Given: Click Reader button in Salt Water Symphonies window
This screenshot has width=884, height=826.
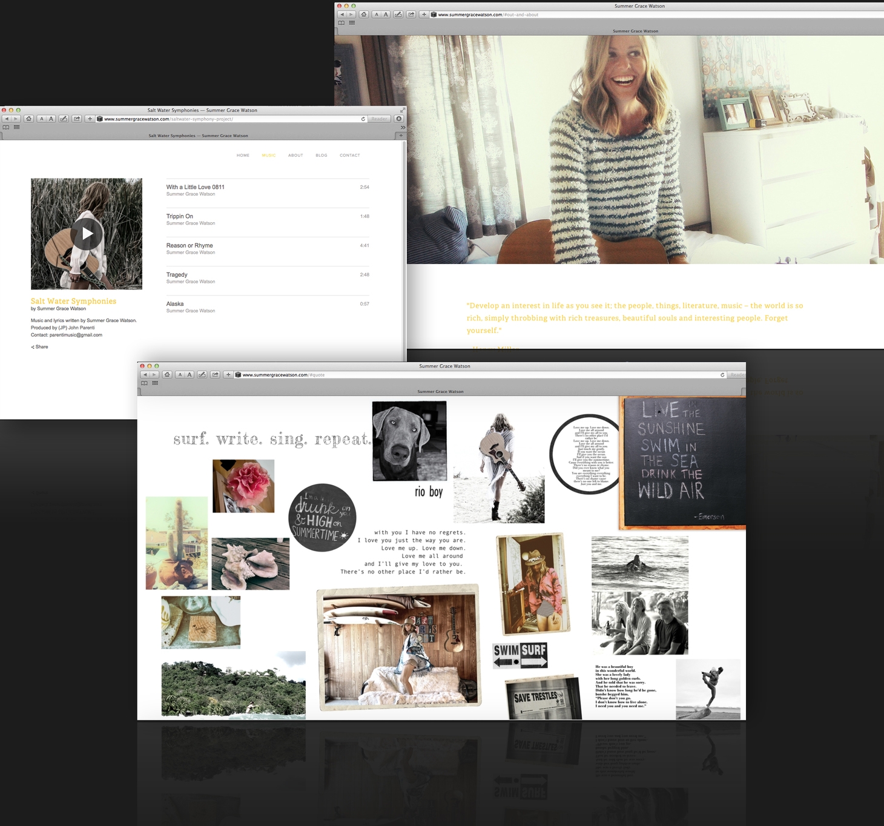Looking at the screenshot, I should 379,119.
